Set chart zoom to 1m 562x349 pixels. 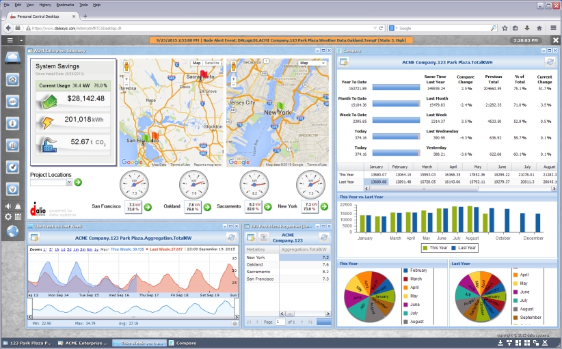tap(76, 249)
